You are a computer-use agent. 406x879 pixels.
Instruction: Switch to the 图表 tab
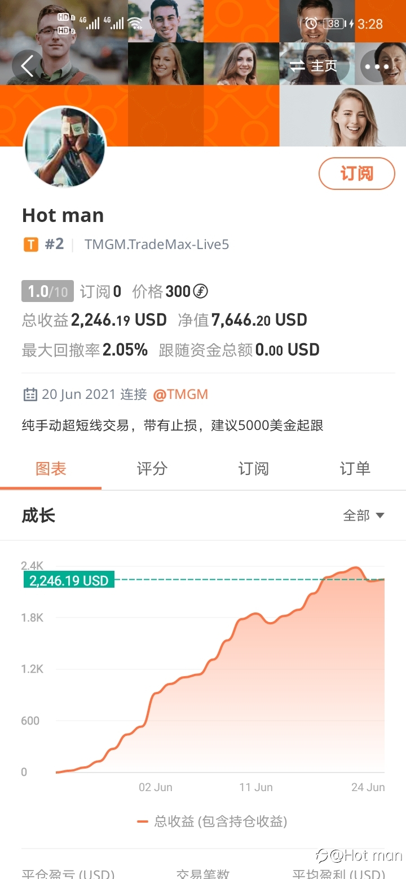point(51,469)
